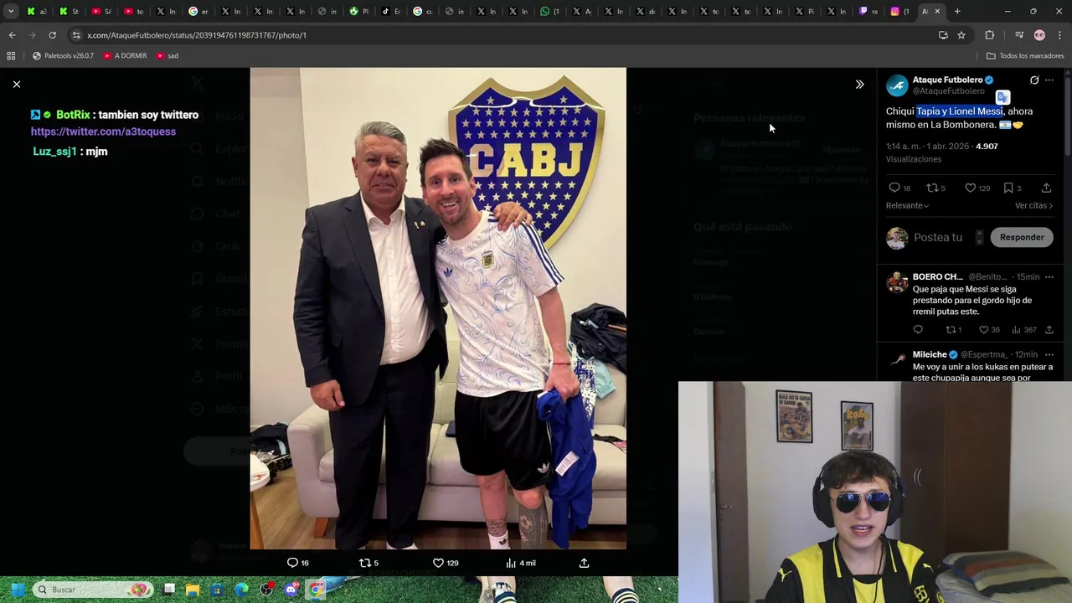Open the menu on BOERO CH reply
Screen dimensions: 1072x603
[1049, 276]
